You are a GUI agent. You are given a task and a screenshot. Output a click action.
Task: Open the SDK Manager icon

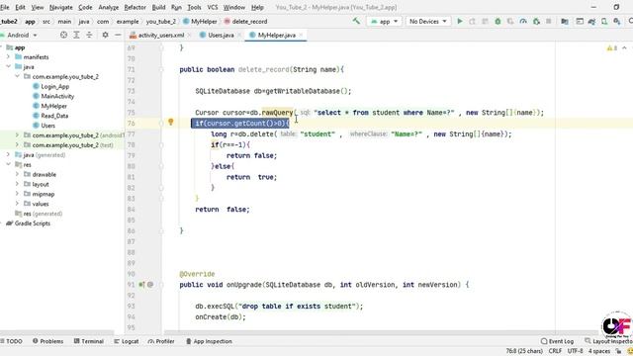point(617,22)
